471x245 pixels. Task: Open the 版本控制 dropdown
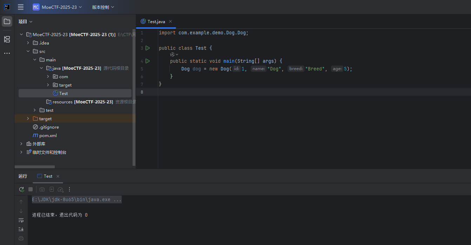pos(103,7)
